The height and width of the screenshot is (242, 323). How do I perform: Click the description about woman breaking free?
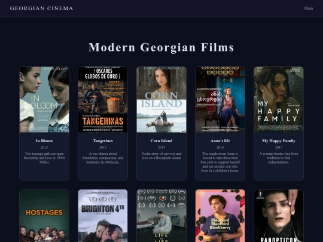click(279, 158)
